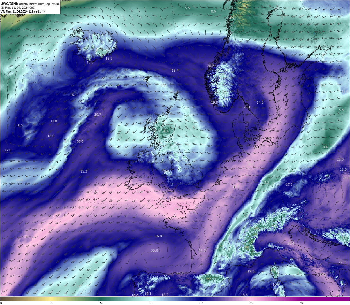Click the 20.2 value off Norway

(211, 66)
